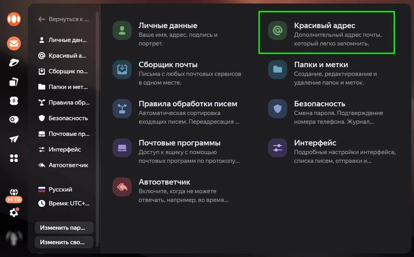414x257 pixels.
Task: Click the inbox download icon for Сборщик почты
Action: pyautogui.click(x=122, y=69)
